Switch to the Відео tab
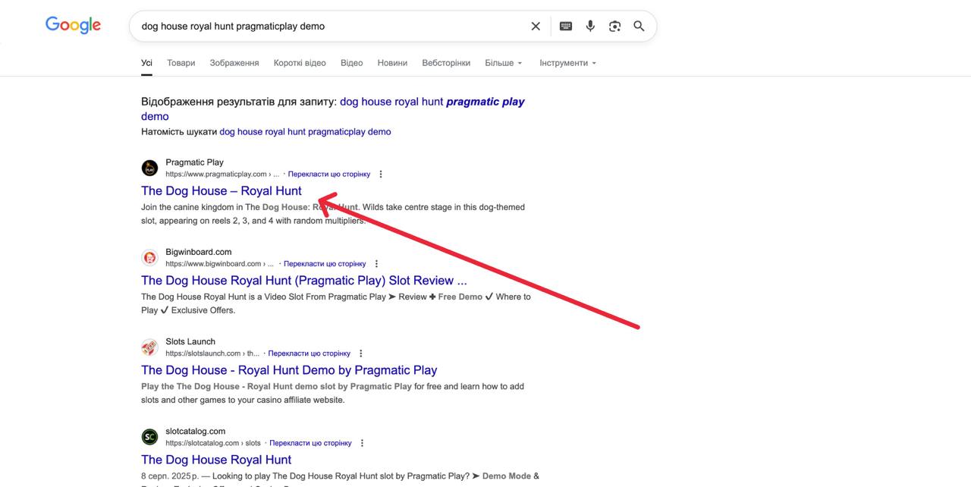Screen dimensions: 971x487 (x=351, y=63)
